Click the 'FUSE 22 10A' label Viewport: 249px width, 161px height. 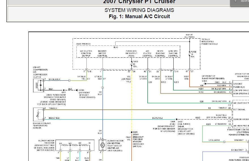[135, 64]
